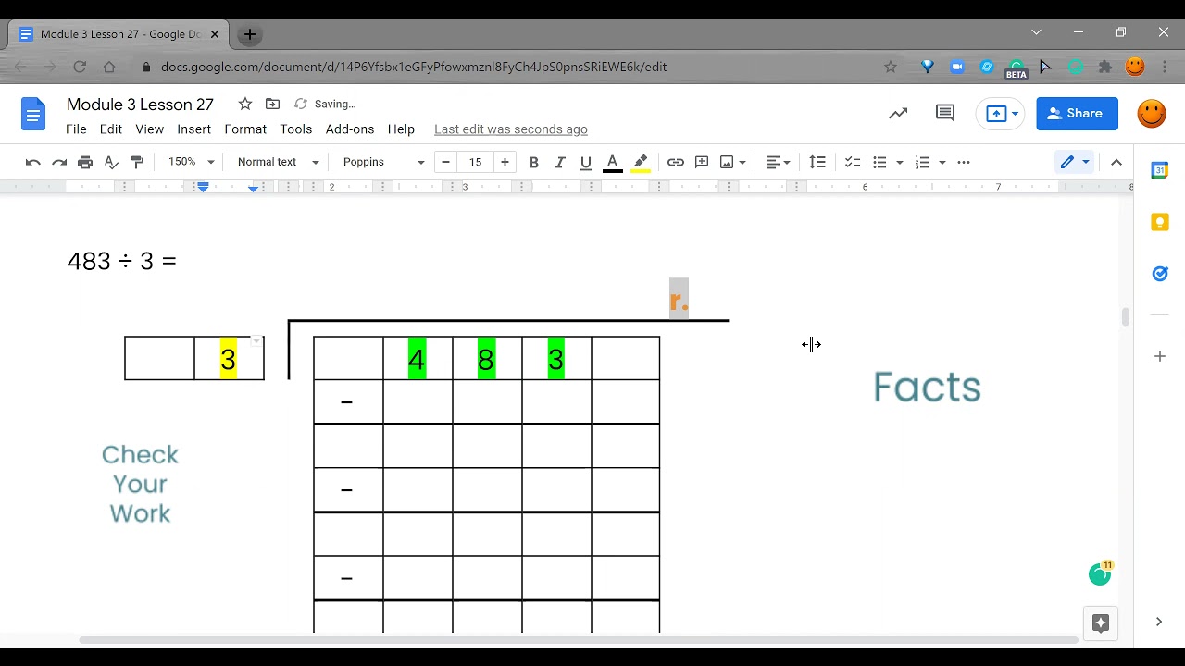Open the Insert menu
The width and height of the screenshot is (1185, 666).
tap(194, 129)
